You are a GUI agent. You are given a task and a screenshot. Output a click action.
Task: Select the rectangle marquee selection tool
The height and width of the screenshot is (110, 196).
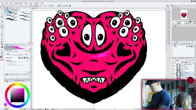[2, 20]
